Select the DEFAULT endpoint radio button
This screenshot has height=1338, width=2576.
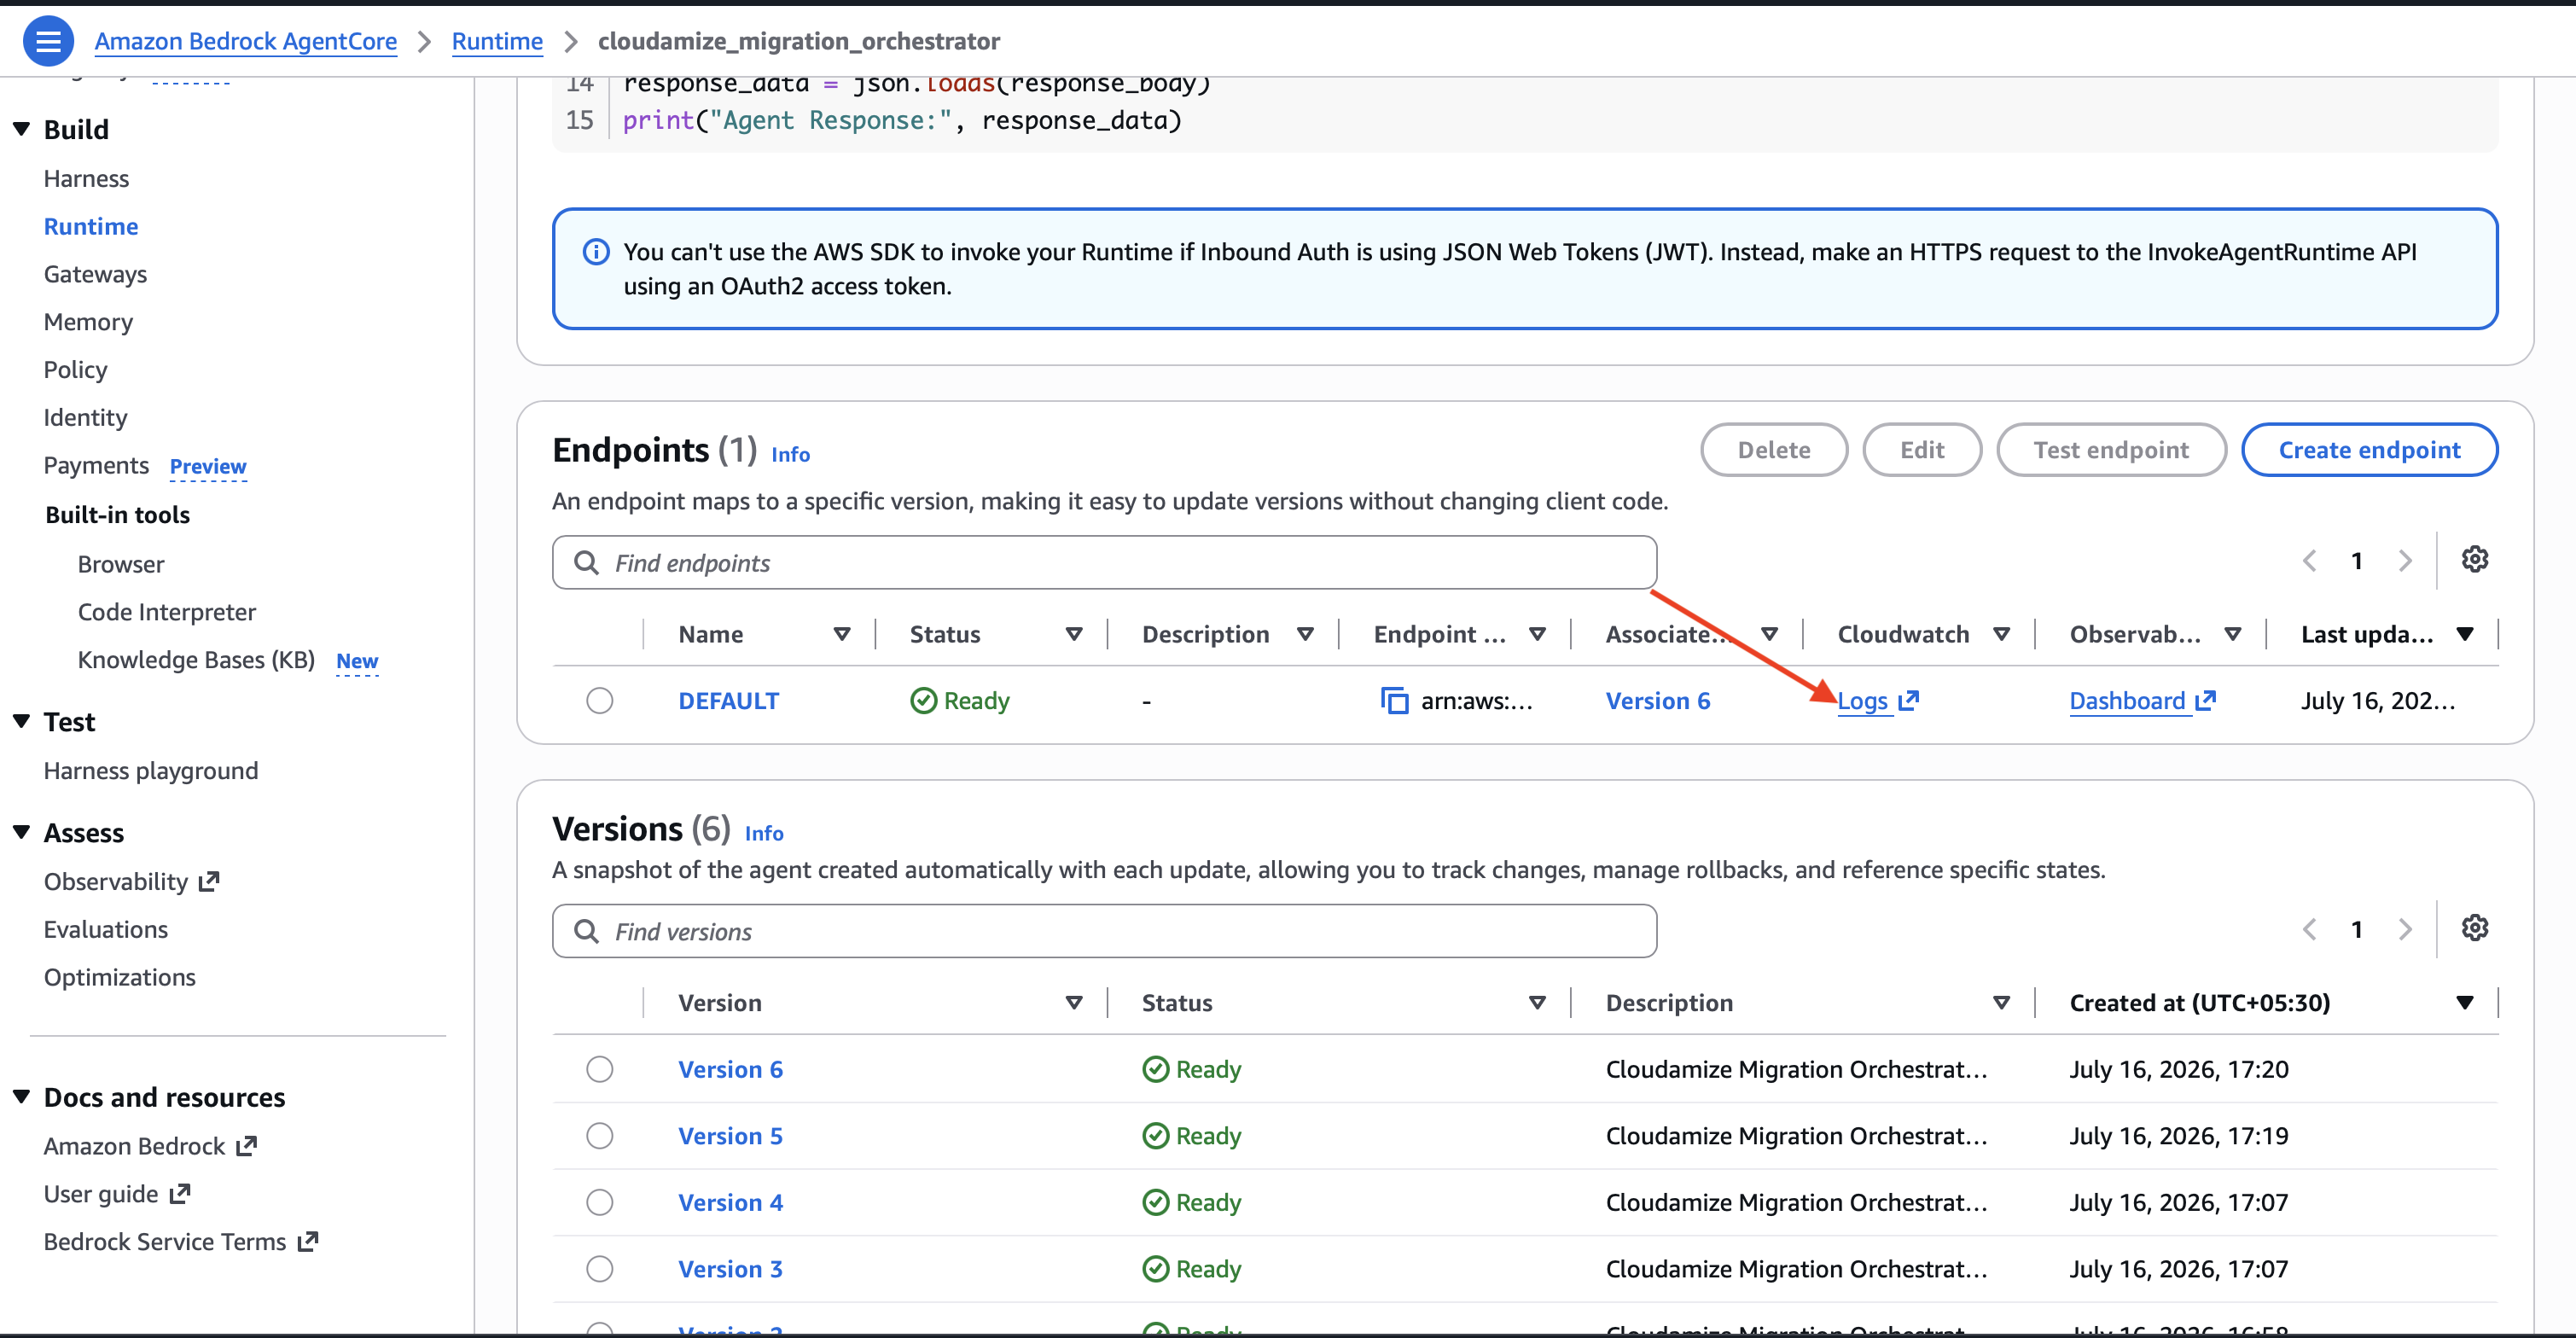tap(600, 701)
